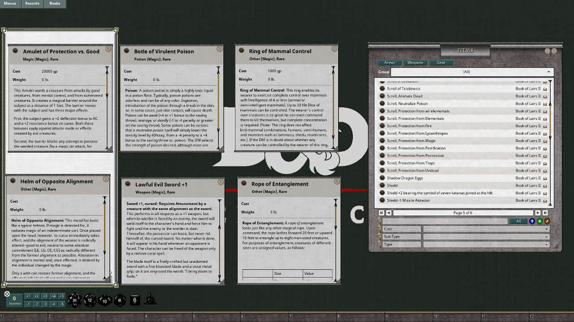The width and height of the screenshot is (574, 322).
Task: Open the Menus menu in the top bar
Action: pyautogui.click(x=9, y=4)
